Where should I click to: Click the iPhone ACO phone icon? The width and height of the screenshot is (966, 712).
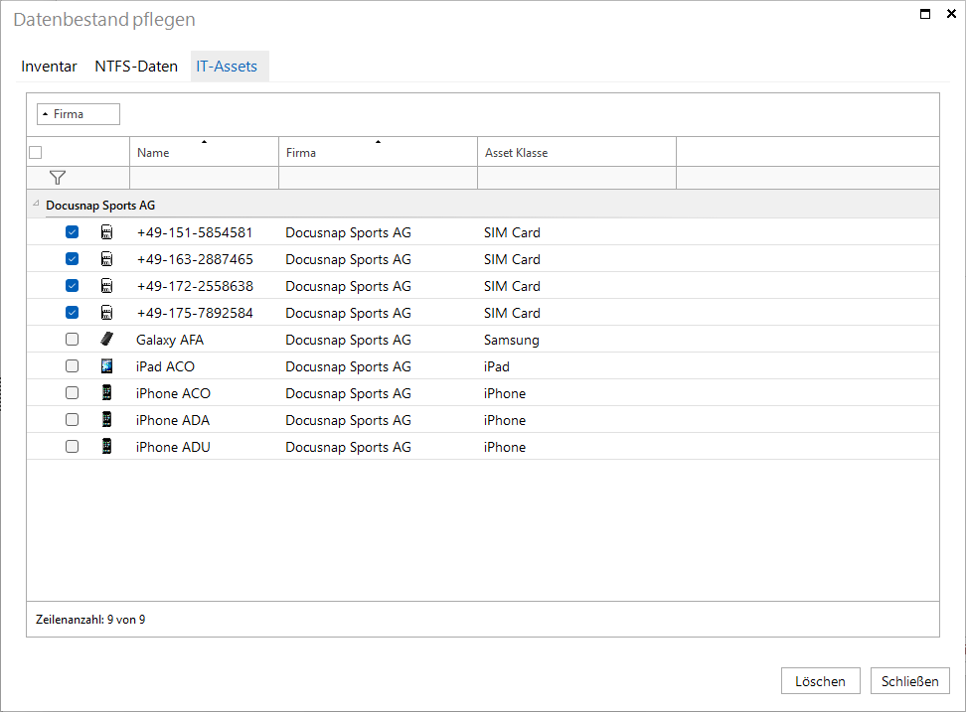point(106,392)
